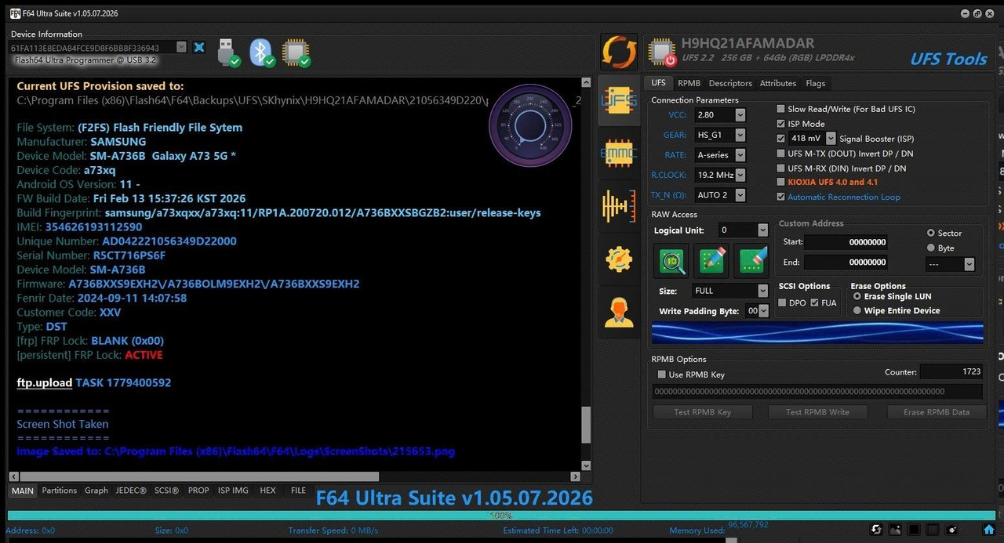This screenshot has width=1004, height=543.
Task: Click the orange refresh arrows icon
Action: (x=619, y=52)
